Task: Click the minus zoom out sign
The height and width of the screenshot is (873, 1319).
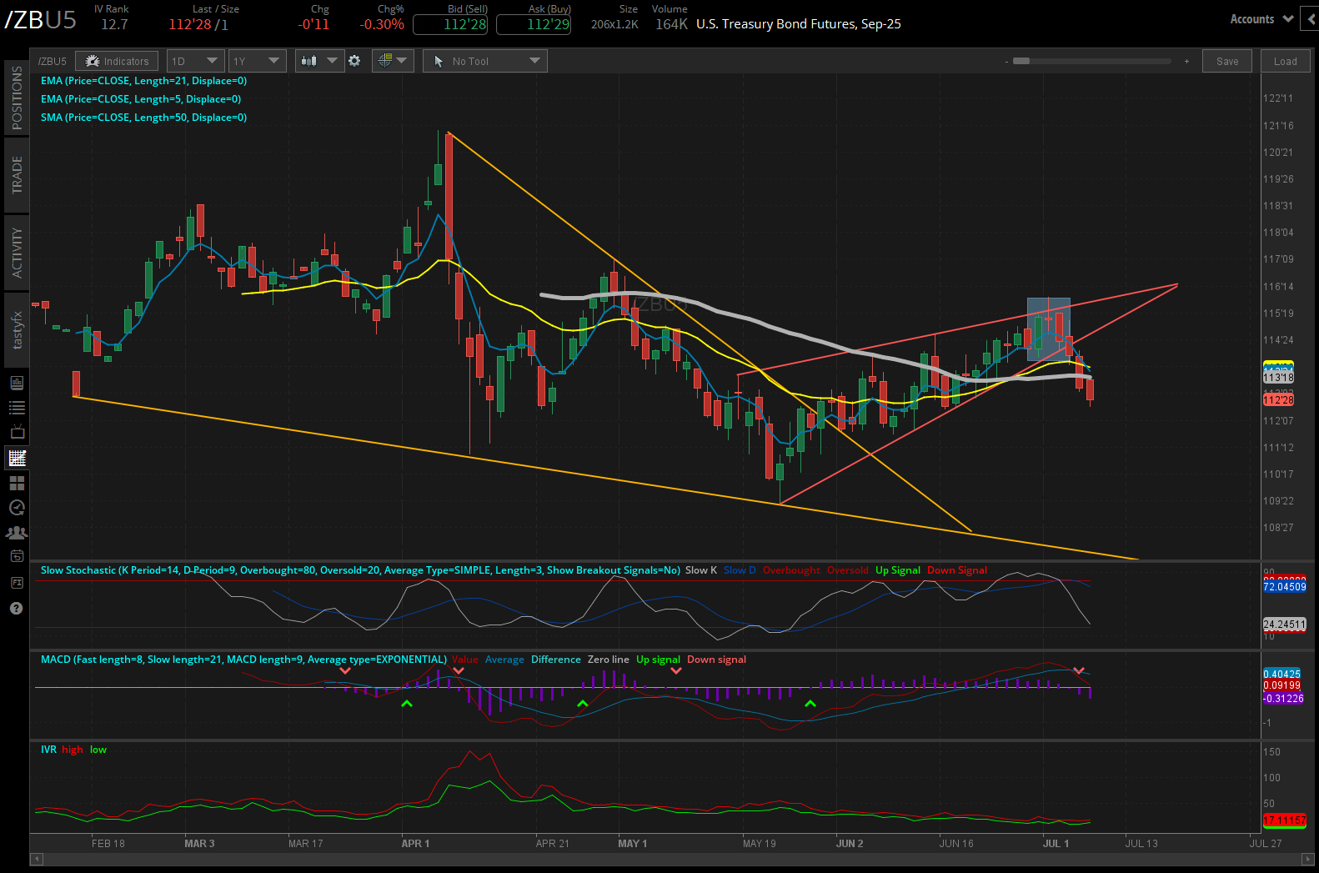Action: click(1006, 62)
